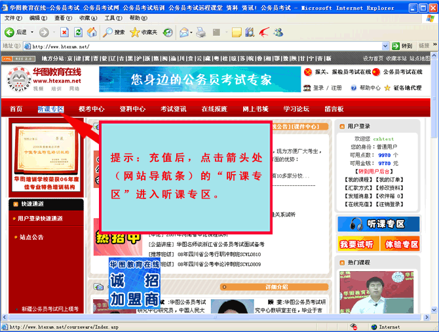This screenshot has height=332, width=439.
Task: Click 转到用户后台 link
Action: coord(373,172)
